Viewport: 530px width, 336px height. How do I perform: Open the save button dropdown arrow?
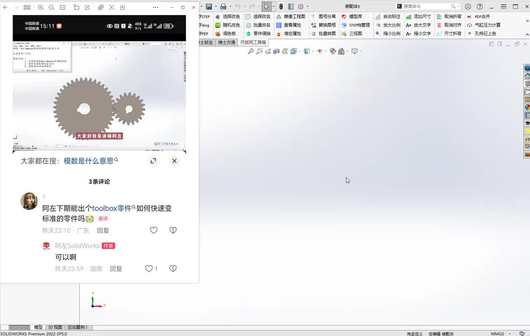click(x=216, y=7)
